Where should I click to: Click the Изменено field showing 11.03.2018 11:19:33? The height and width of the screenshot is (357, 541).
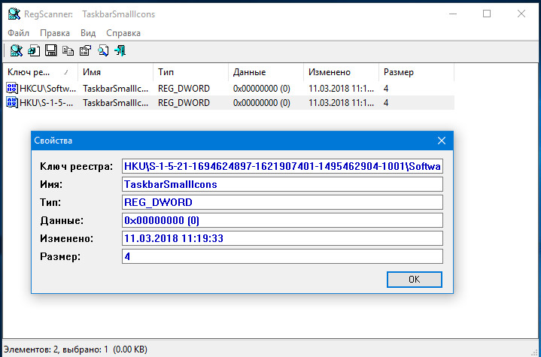coord(282,238)
